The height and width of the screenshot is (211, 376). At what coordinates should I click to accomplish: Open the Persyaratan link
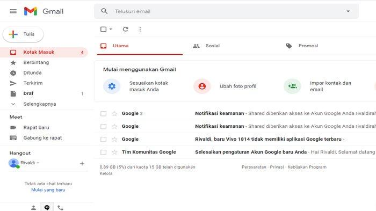[254, 167]
